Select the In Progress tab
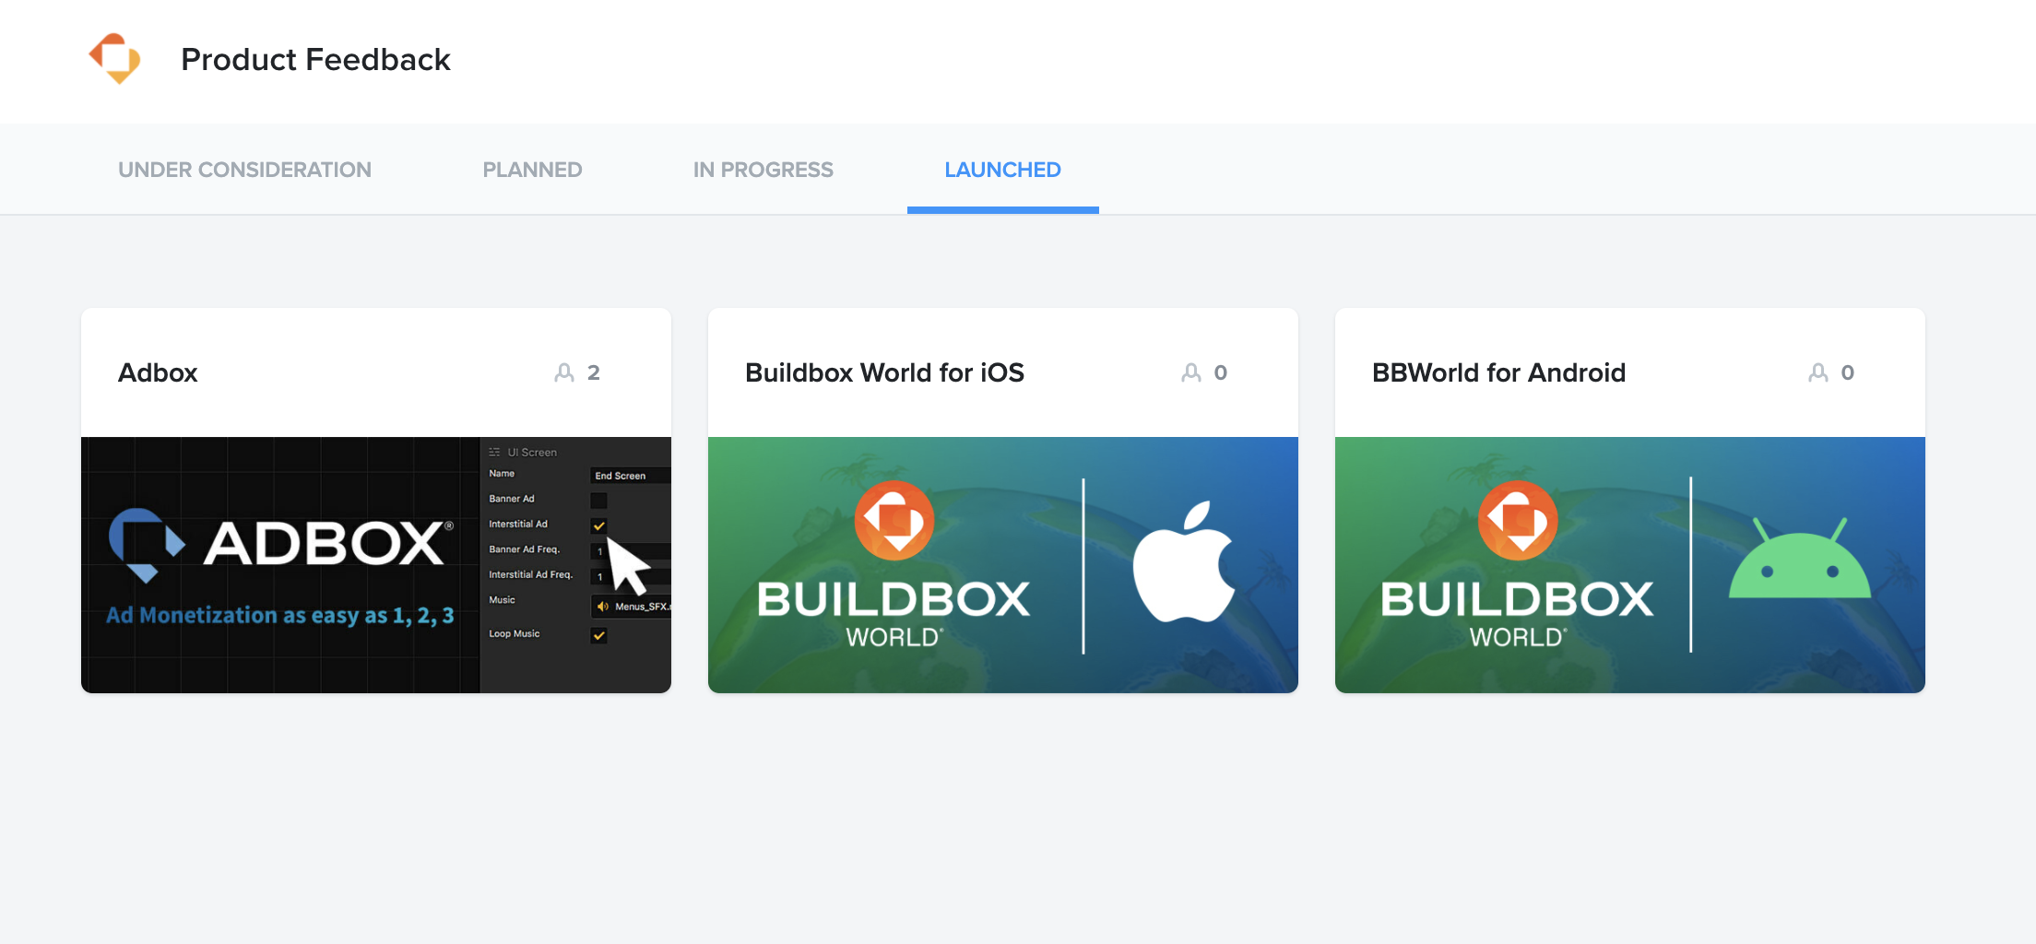This screenshot has width=2036, height=944. coord(763,170)
